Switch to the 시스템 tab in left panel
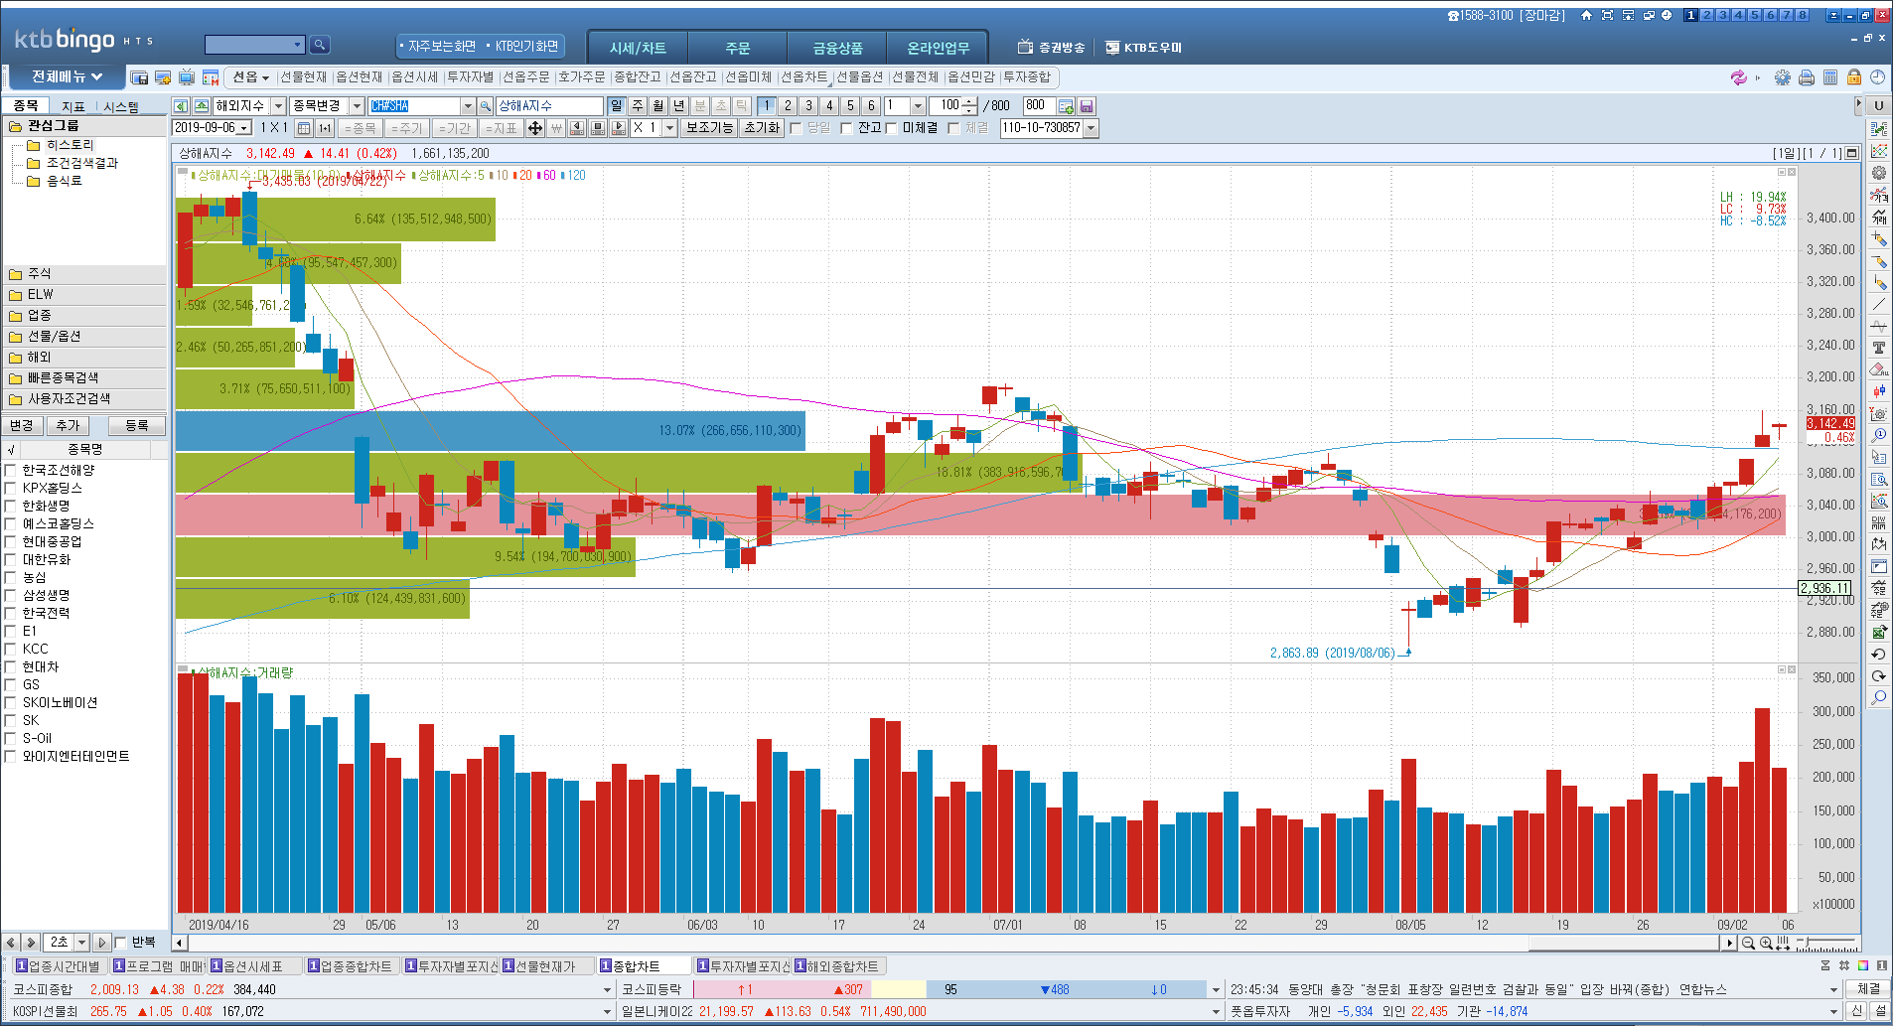Screen dimensions: 1893x1026 pos(121,106)
